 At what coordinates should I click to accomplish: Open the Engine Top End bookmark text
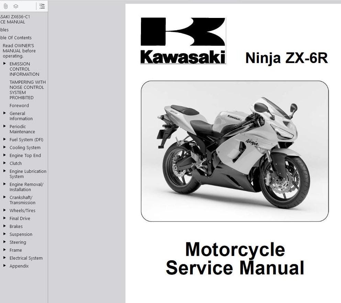coord(25,156)
